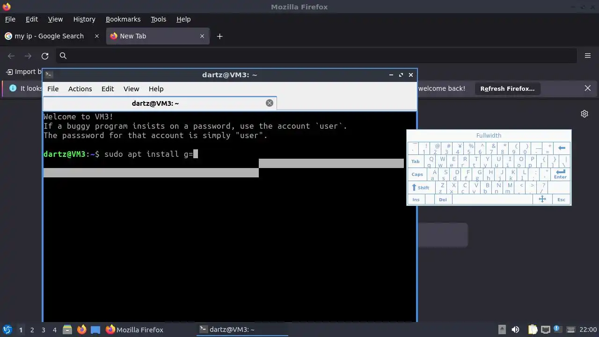Toggle the on-screen Ins key
Image resolution: width=599 pixels, height=337 pixels.
tap(416, 199)
